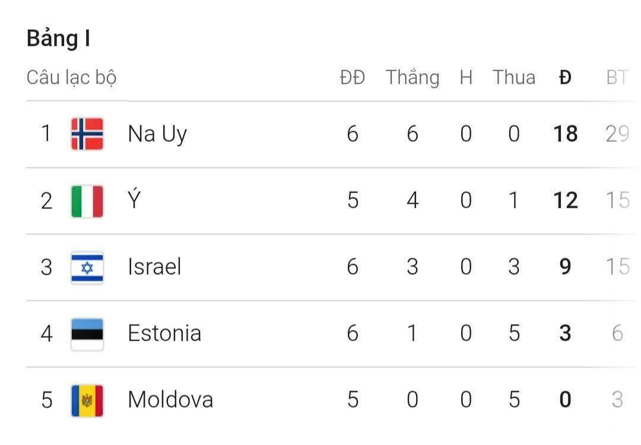Select the Israel team name

154,267
